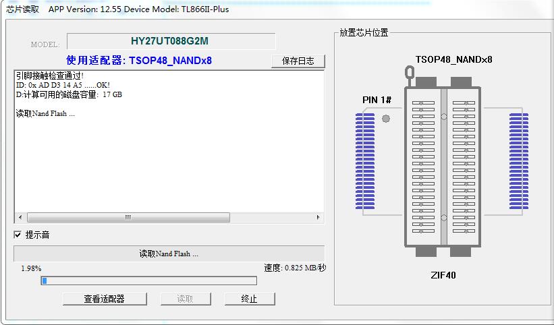Click the right blue pin strip

click(x=518, y=160)
